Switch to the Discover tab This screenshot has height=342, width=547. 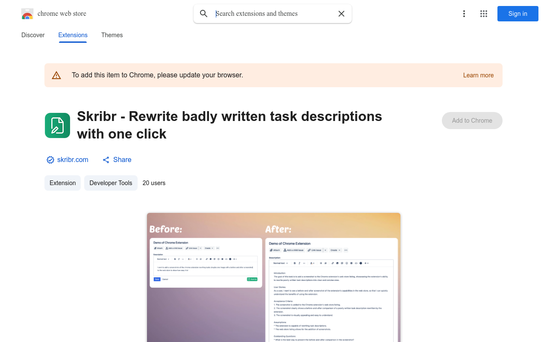[33, 35]
